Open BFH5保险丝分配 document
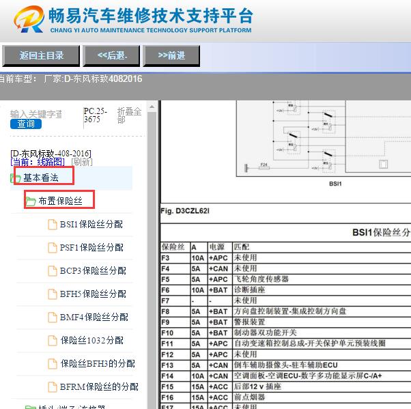The image size is (411, 409). (93, 294)
